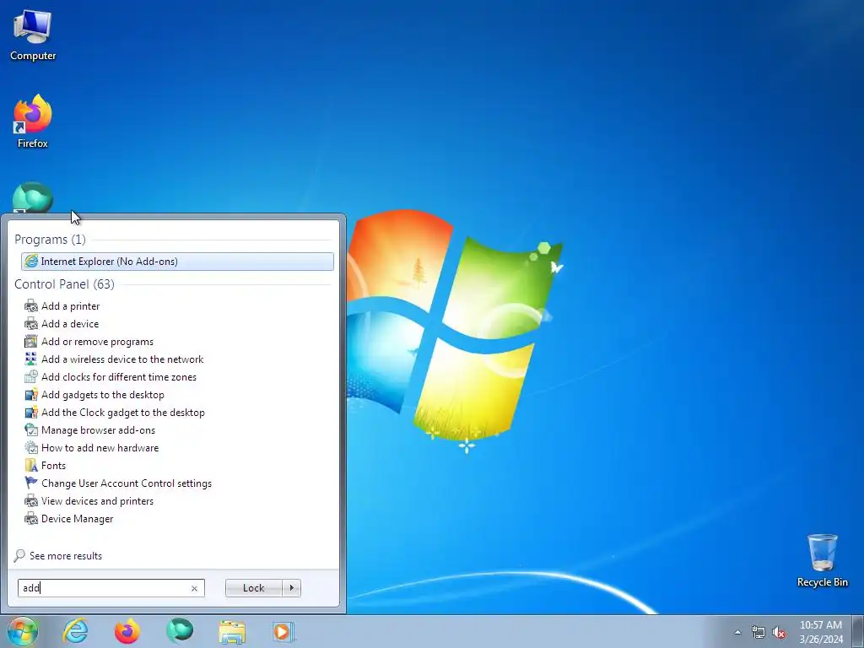Clear the search box with the X
The image size is (864, 648).
pos(194,588)
